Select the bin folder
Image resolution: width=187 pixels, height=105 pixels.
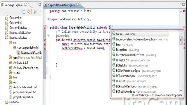tap(15, 77)
